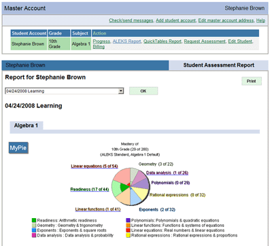Click the Print button

coord(252,81)
